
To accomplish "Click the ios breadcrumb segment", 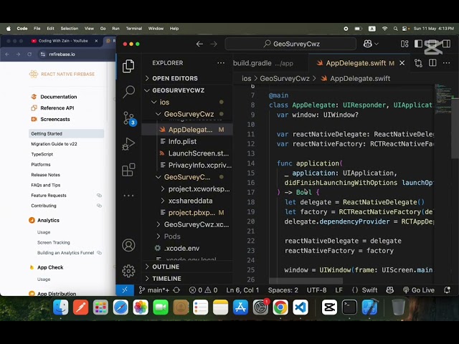I will [246, 78].
